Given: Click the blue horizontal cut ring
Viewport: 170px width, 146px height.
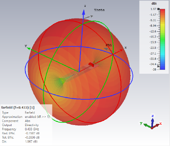Looking at the screenshot, I should tap(79, 99).
